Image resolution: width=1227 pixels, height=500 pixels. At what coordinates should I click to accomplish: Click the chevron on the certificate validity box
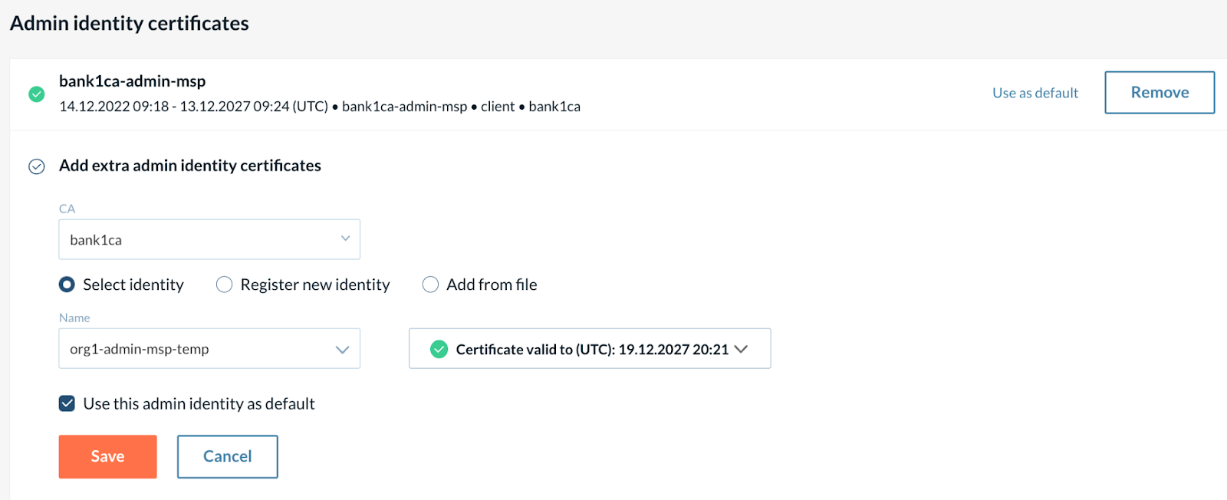(x=741, y=349)
